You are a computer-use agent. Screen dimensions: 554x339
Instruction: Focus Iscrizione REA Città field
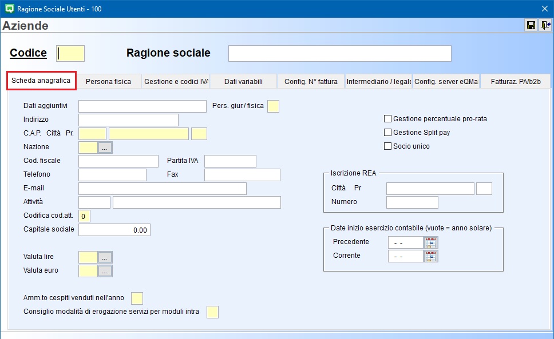coord(430,189)
